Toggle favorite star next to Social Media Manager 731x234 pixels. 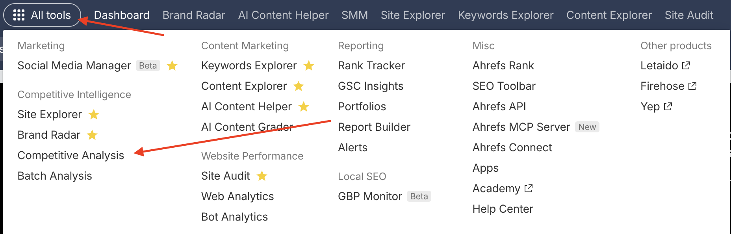172,65
